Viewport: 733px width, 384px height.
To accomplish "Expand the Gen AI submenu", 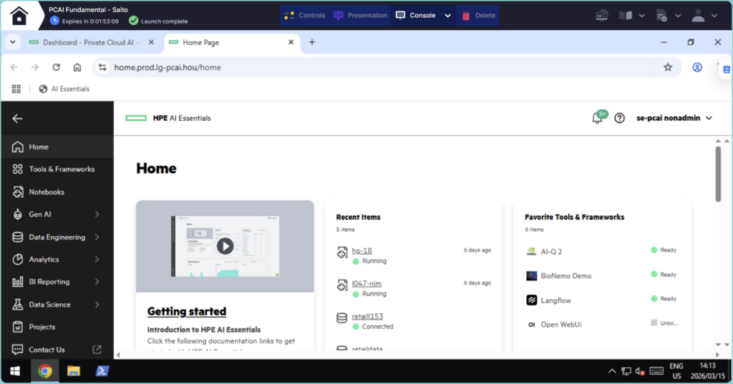I will (x=97, y=215).
